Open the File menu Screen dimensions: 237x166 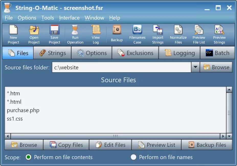[x=9, y=18]
